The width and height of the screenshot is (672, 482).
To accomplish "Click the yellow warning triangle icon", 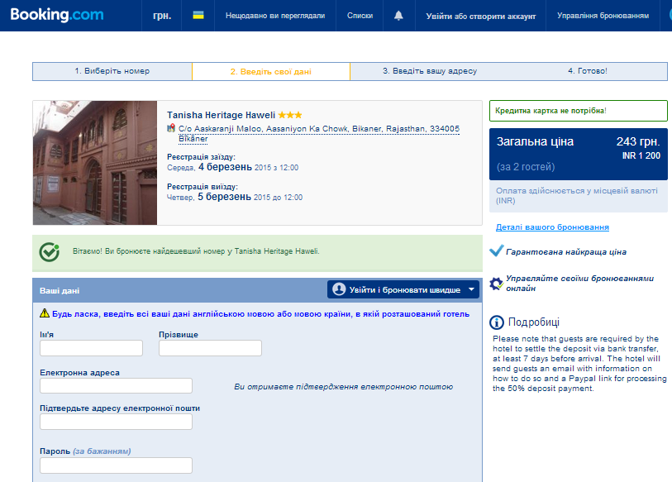I will pos(45,313).
